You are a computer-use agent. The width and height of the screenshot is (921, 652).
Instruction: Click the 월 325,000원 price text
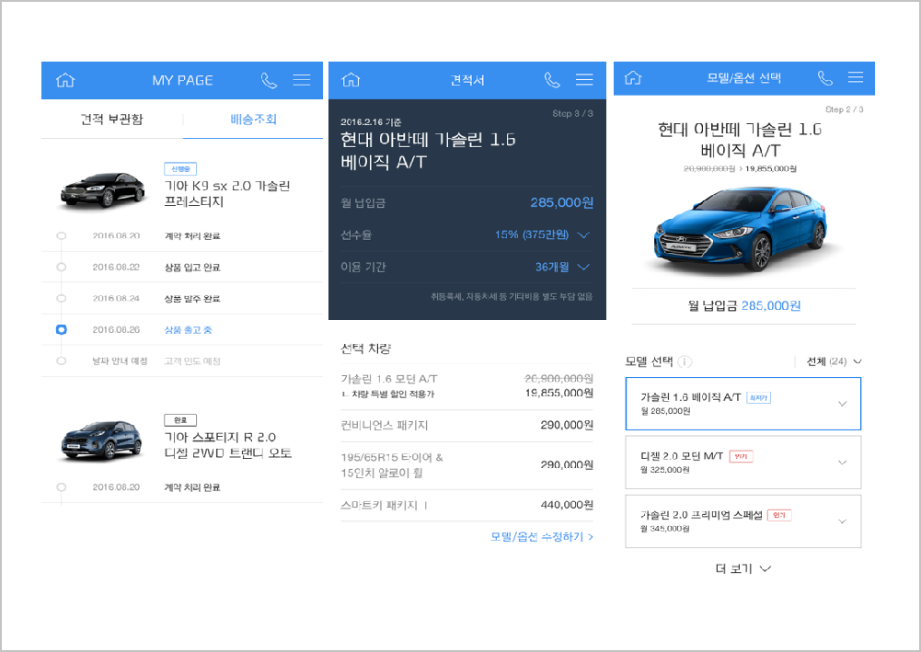pos(665,470)
